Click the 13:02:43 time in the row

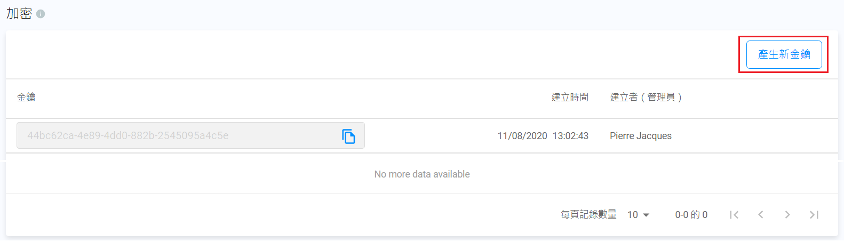[570, 136]
